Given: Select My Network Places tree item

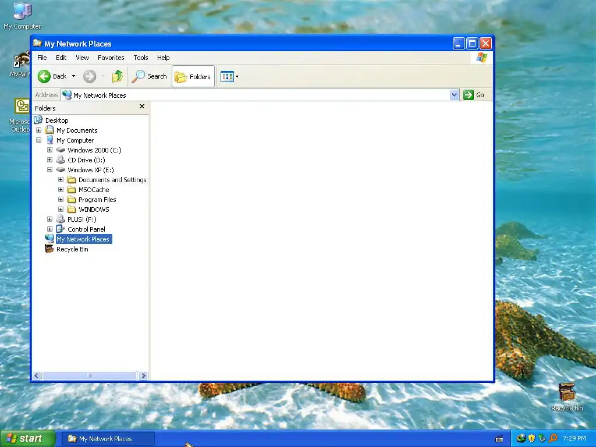Looking at the screenshot, I should tap(83, 239).
